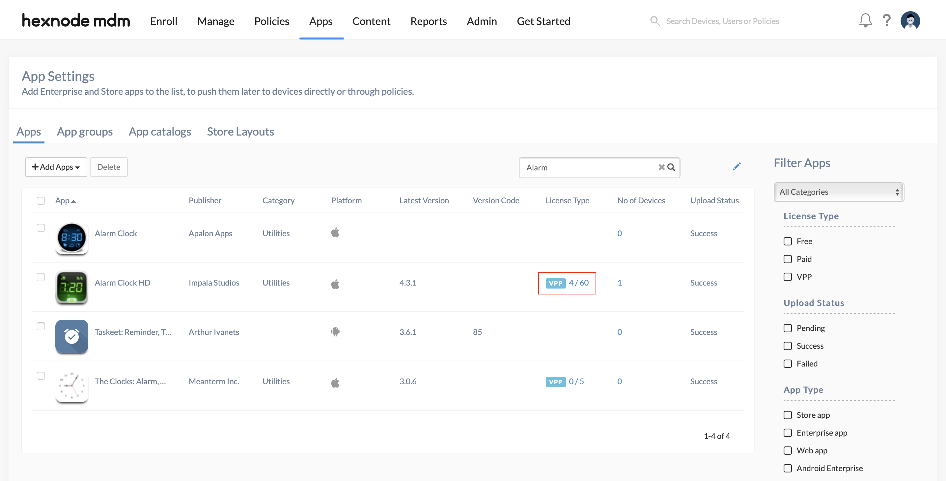Click device count 1 for Alarm Clock HD
The width and height of the screenshot is (946, 481).
coord(620,283)
